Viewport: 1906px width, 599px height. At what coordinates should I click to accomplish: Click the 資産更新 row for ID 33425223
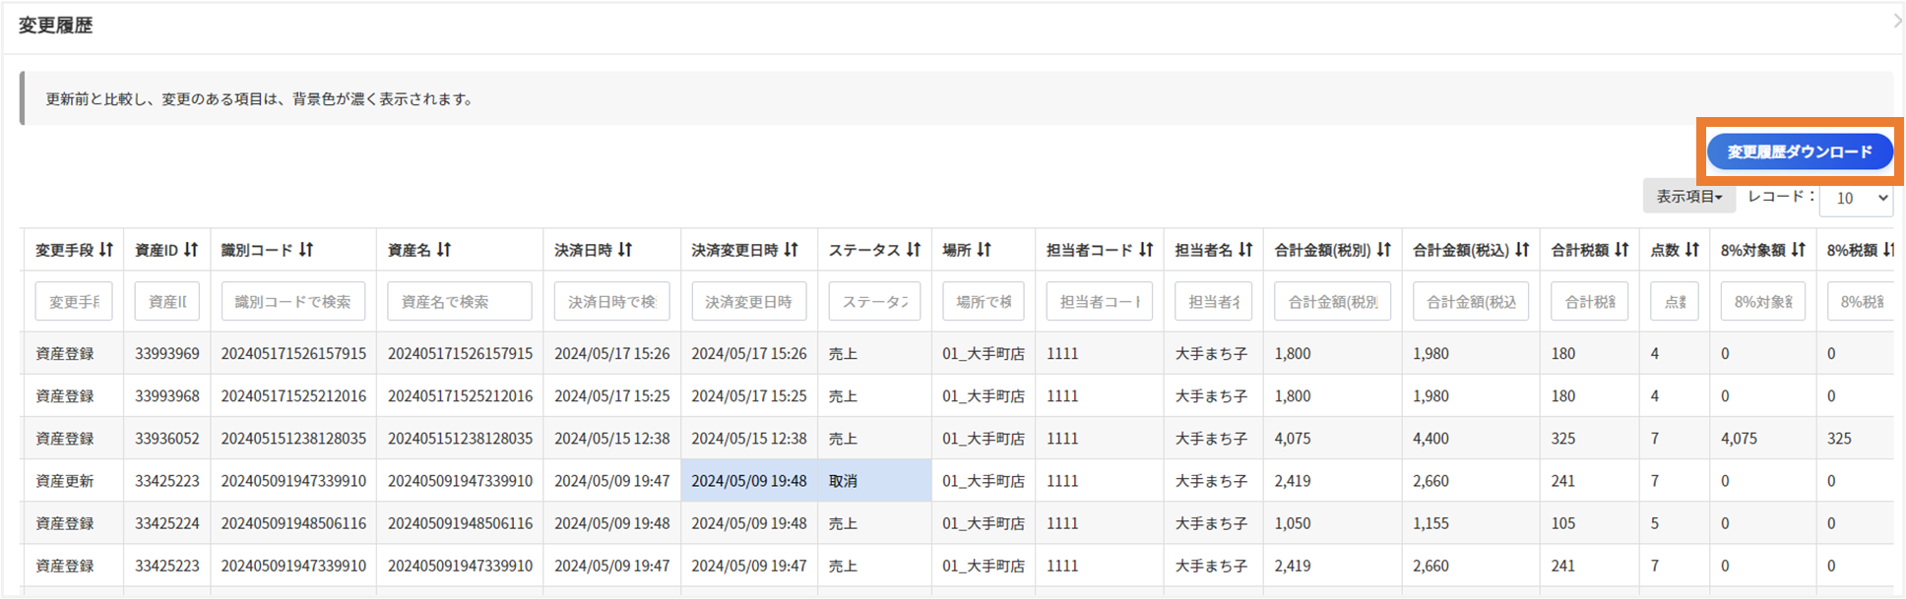tap(65, 481)
